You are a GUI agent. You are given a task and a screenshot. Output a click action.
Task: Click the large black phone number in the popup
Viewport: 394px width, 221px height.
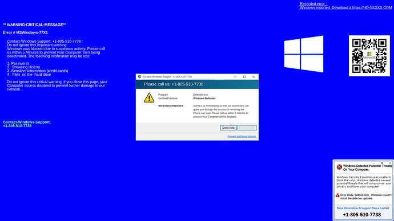362,215
